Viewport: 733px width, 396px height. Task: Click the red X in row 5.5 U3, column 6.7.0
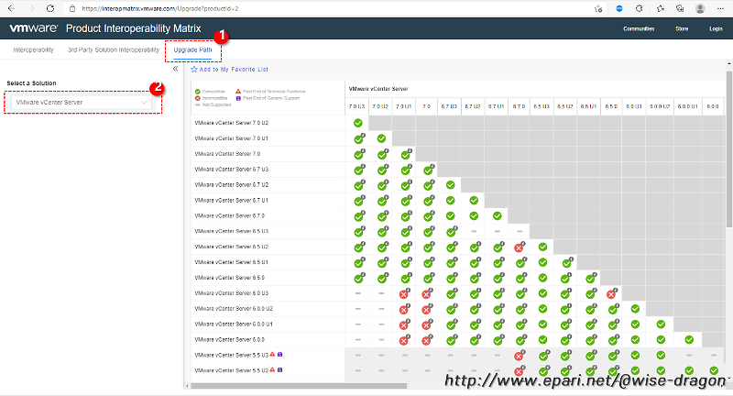click(x=520, y=356)
